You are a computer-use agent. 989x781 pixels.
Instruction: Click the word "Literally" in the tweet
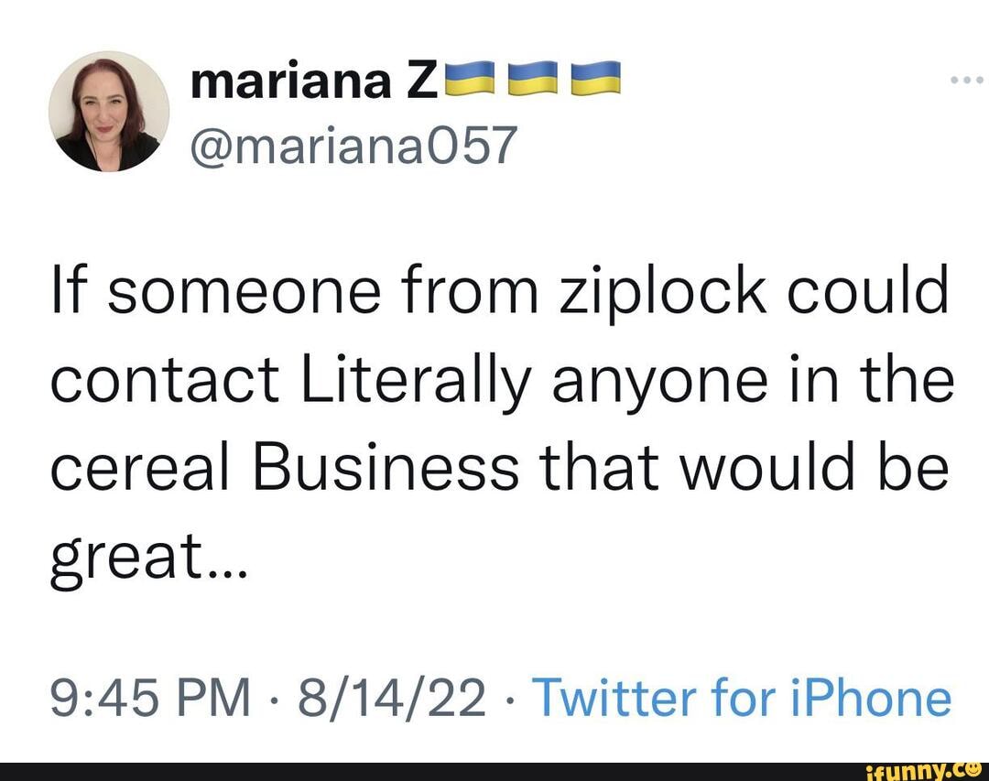413,379
